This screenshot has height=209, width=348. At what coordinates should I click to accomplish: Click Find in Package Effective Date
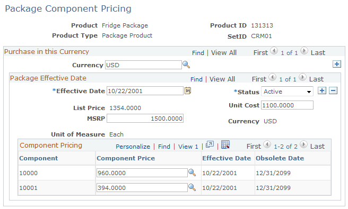click(x=196, y=79)
